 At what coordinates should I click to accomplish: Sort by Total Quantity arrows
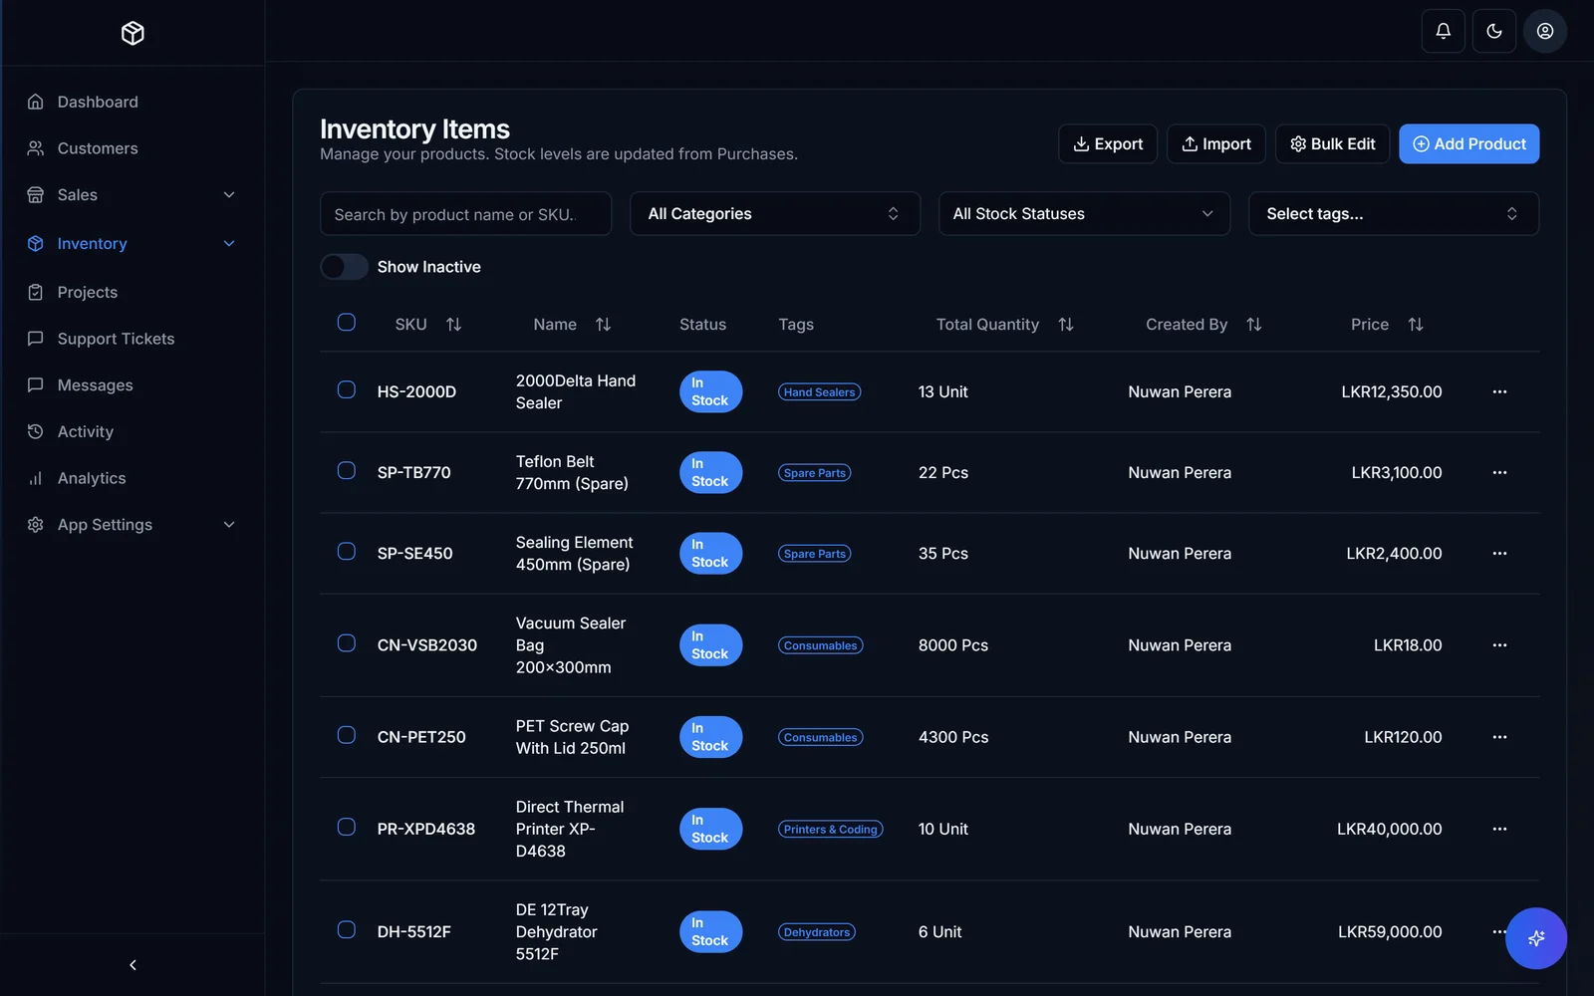[1065, 325]
